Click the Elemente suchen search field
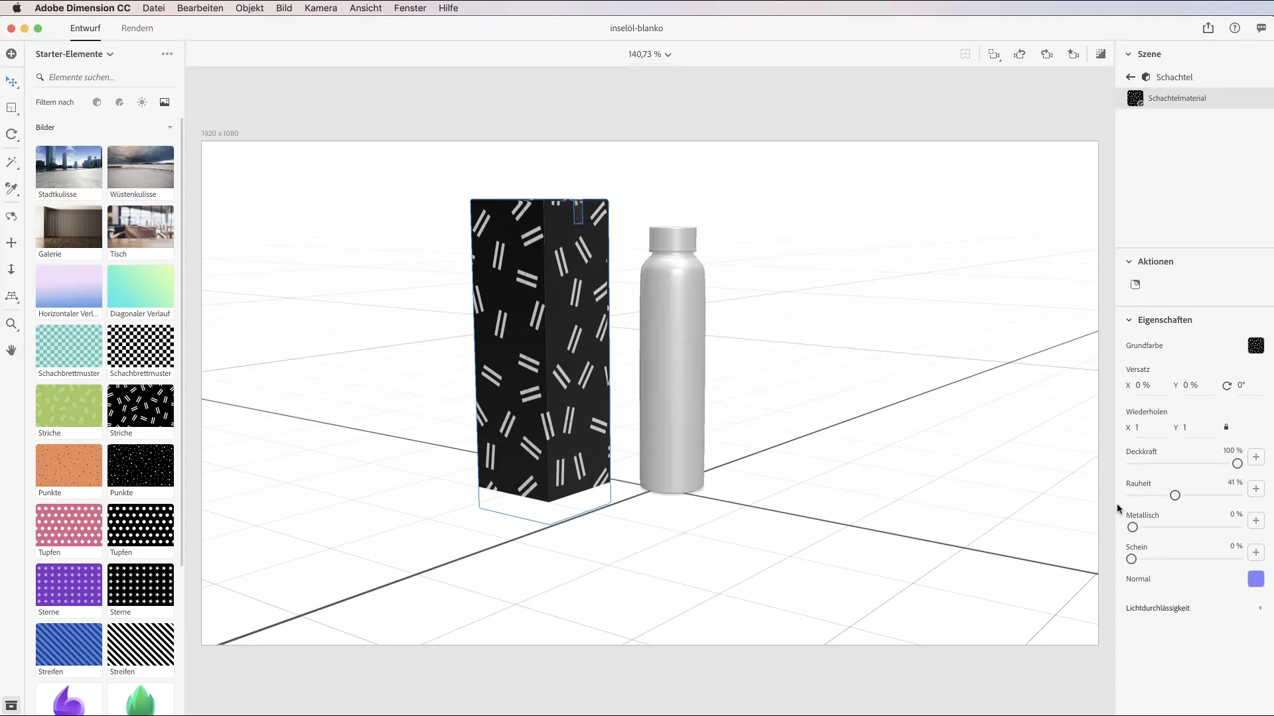 click(105, 77)
